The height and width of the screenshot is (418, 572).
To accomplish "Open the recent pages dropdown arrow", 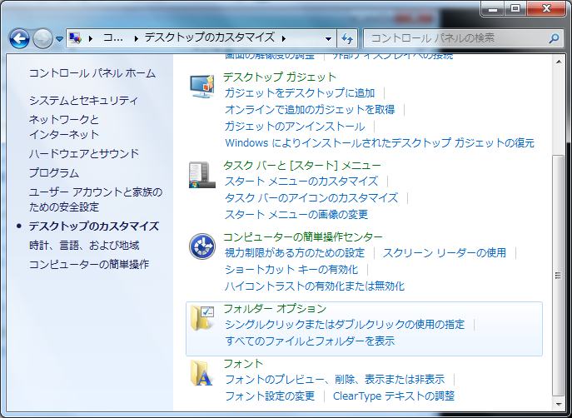I will tap(59, 38).
